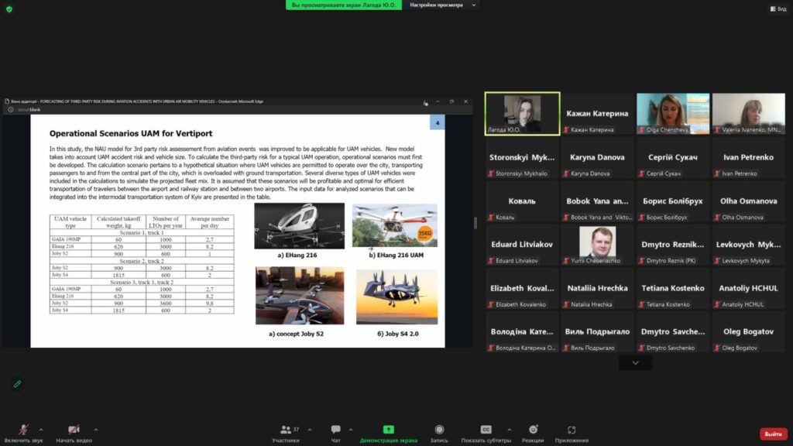Open the Чат chat panel

click(x=335, y=430)
